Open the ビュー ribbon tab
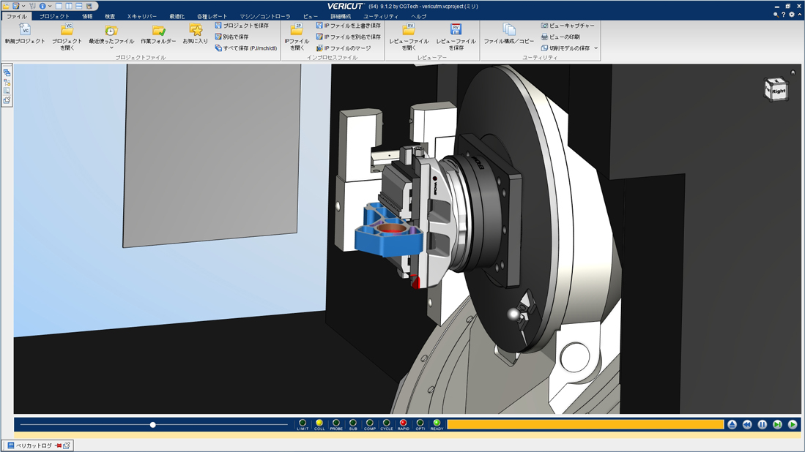The height and width of the screenshot is (452, 805). pos(310,16)
